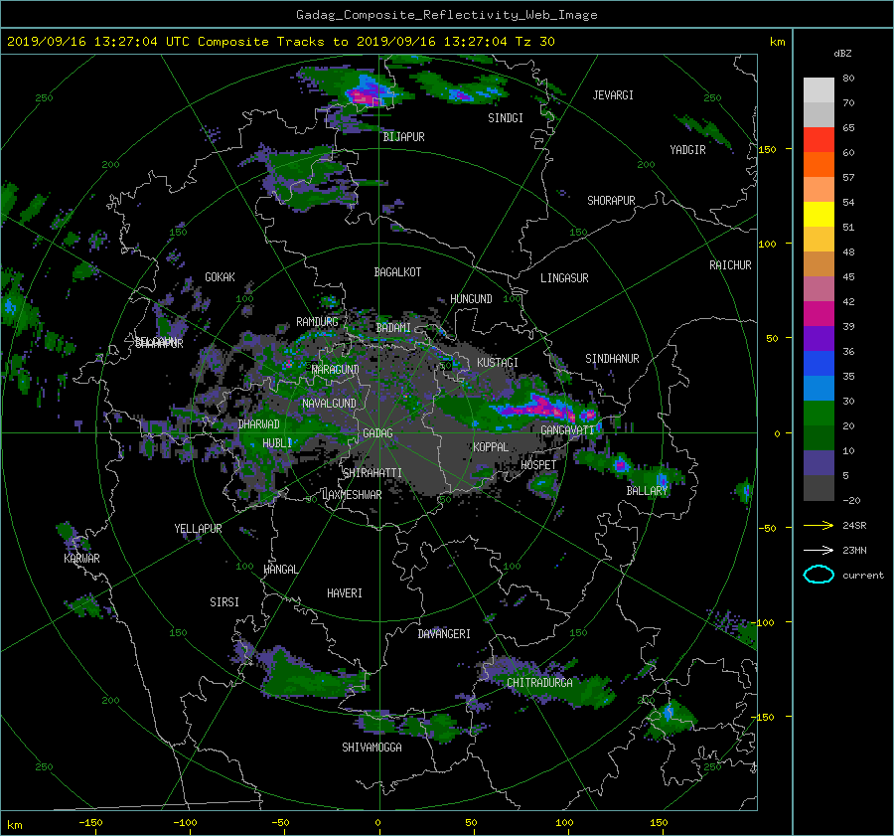Click the BADAMI city label

tap(393, 328)
